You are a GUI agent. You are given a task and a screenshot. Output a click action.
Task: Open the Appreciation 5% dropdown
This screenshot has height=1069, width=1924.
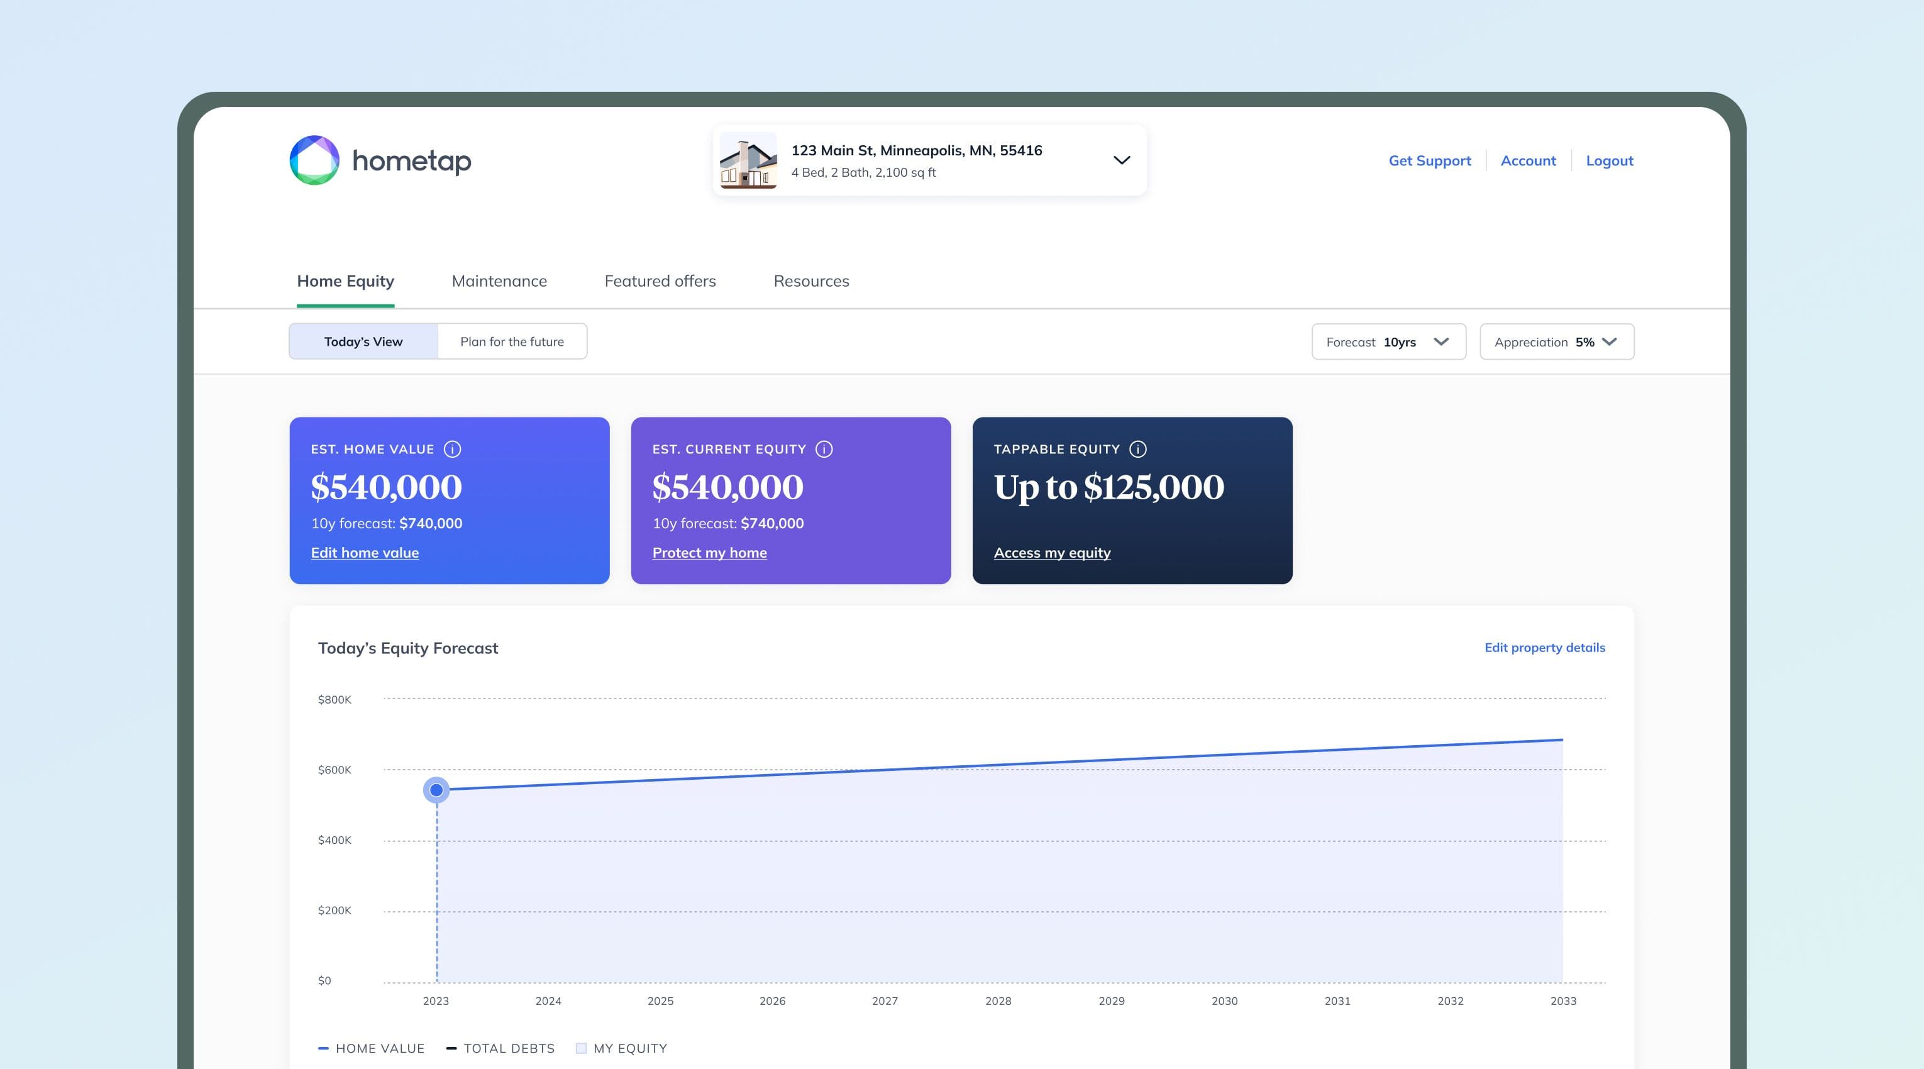(1556, 341)
